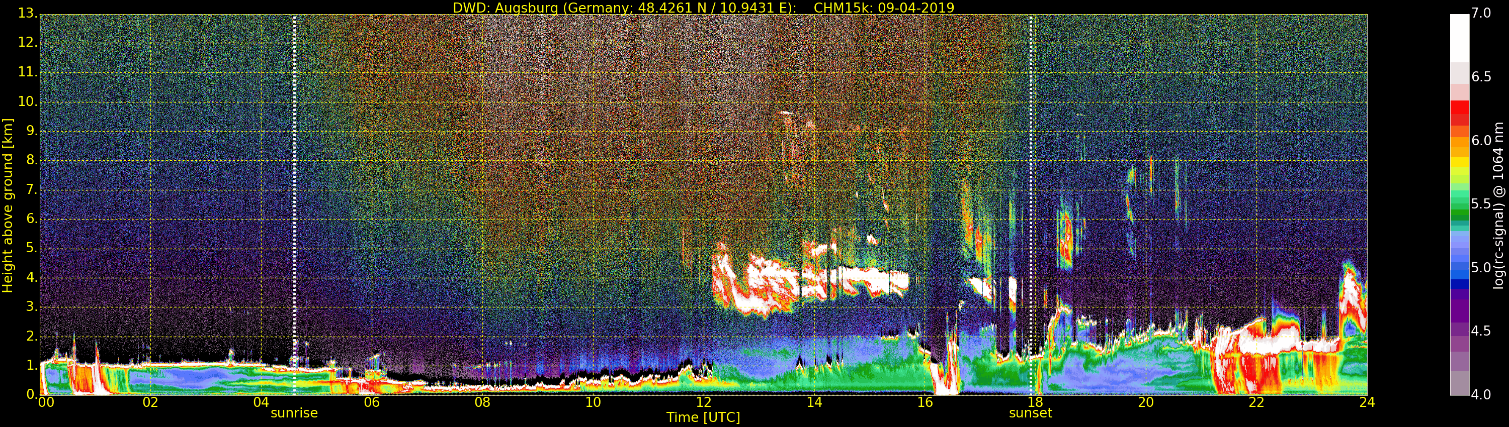Click the "9." height axis tick label

coord(31,131)
